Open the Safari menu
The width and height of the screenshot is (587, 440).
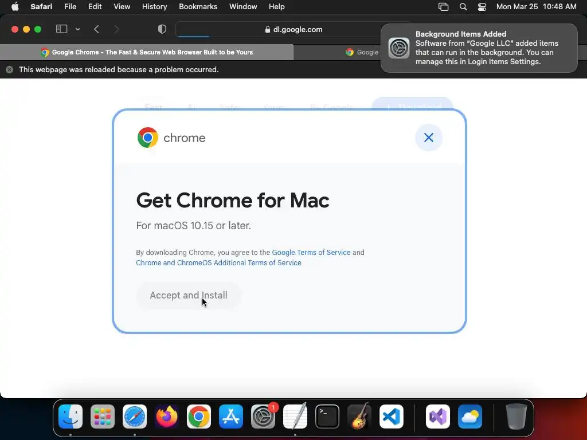click(x=41, y=7)
